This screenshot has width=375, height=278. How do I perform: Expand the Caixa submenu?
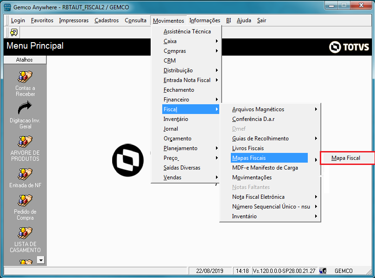click(191, 41)
